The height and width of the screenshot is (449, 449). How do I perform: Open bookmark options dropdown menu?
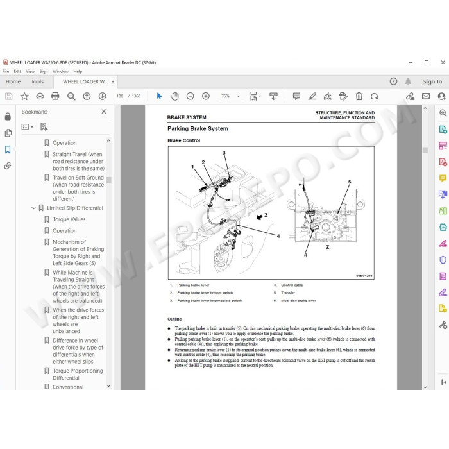[x=28, y=126]
